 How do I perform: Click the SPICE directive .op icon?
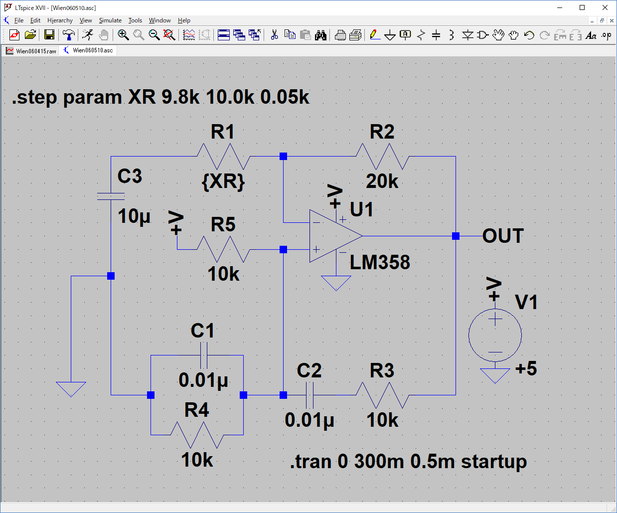[x=606, y=35]
